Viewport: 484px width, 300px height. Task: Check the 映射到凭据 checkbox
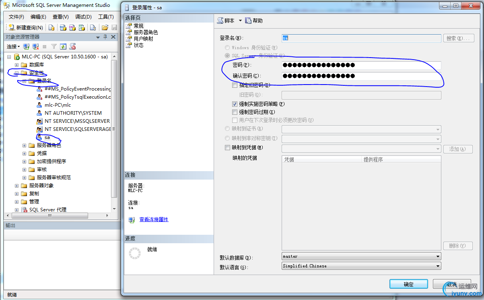tap(228, 148)
